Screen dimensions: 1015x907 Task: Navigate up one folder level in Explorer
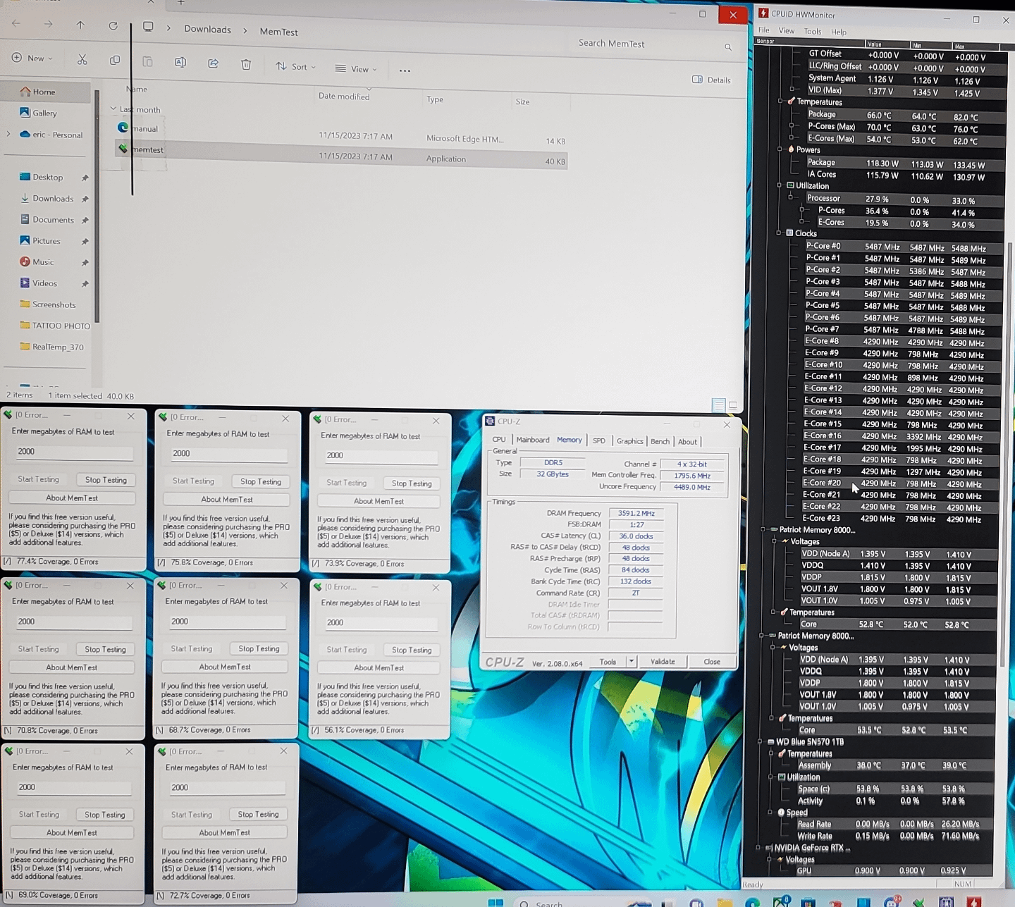tap(80, 25)
